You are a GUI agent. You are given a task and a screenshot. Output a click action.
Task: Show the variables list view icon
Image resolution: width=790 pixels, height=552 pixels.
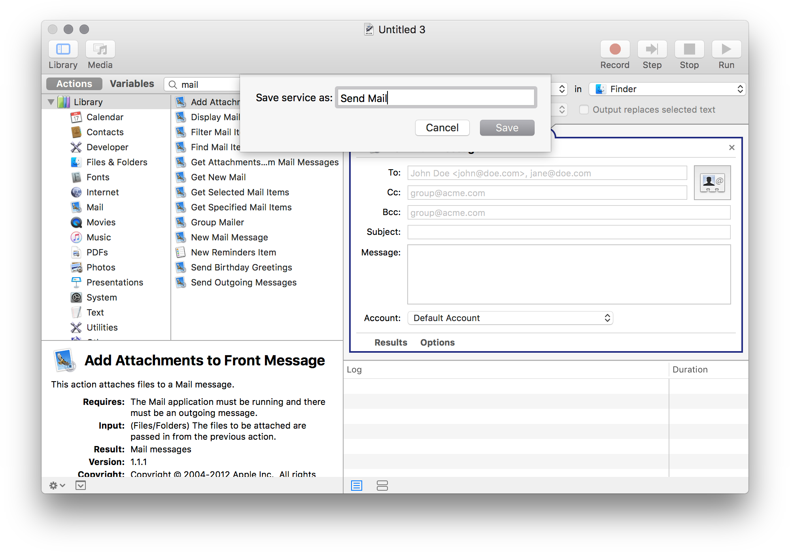382,486
